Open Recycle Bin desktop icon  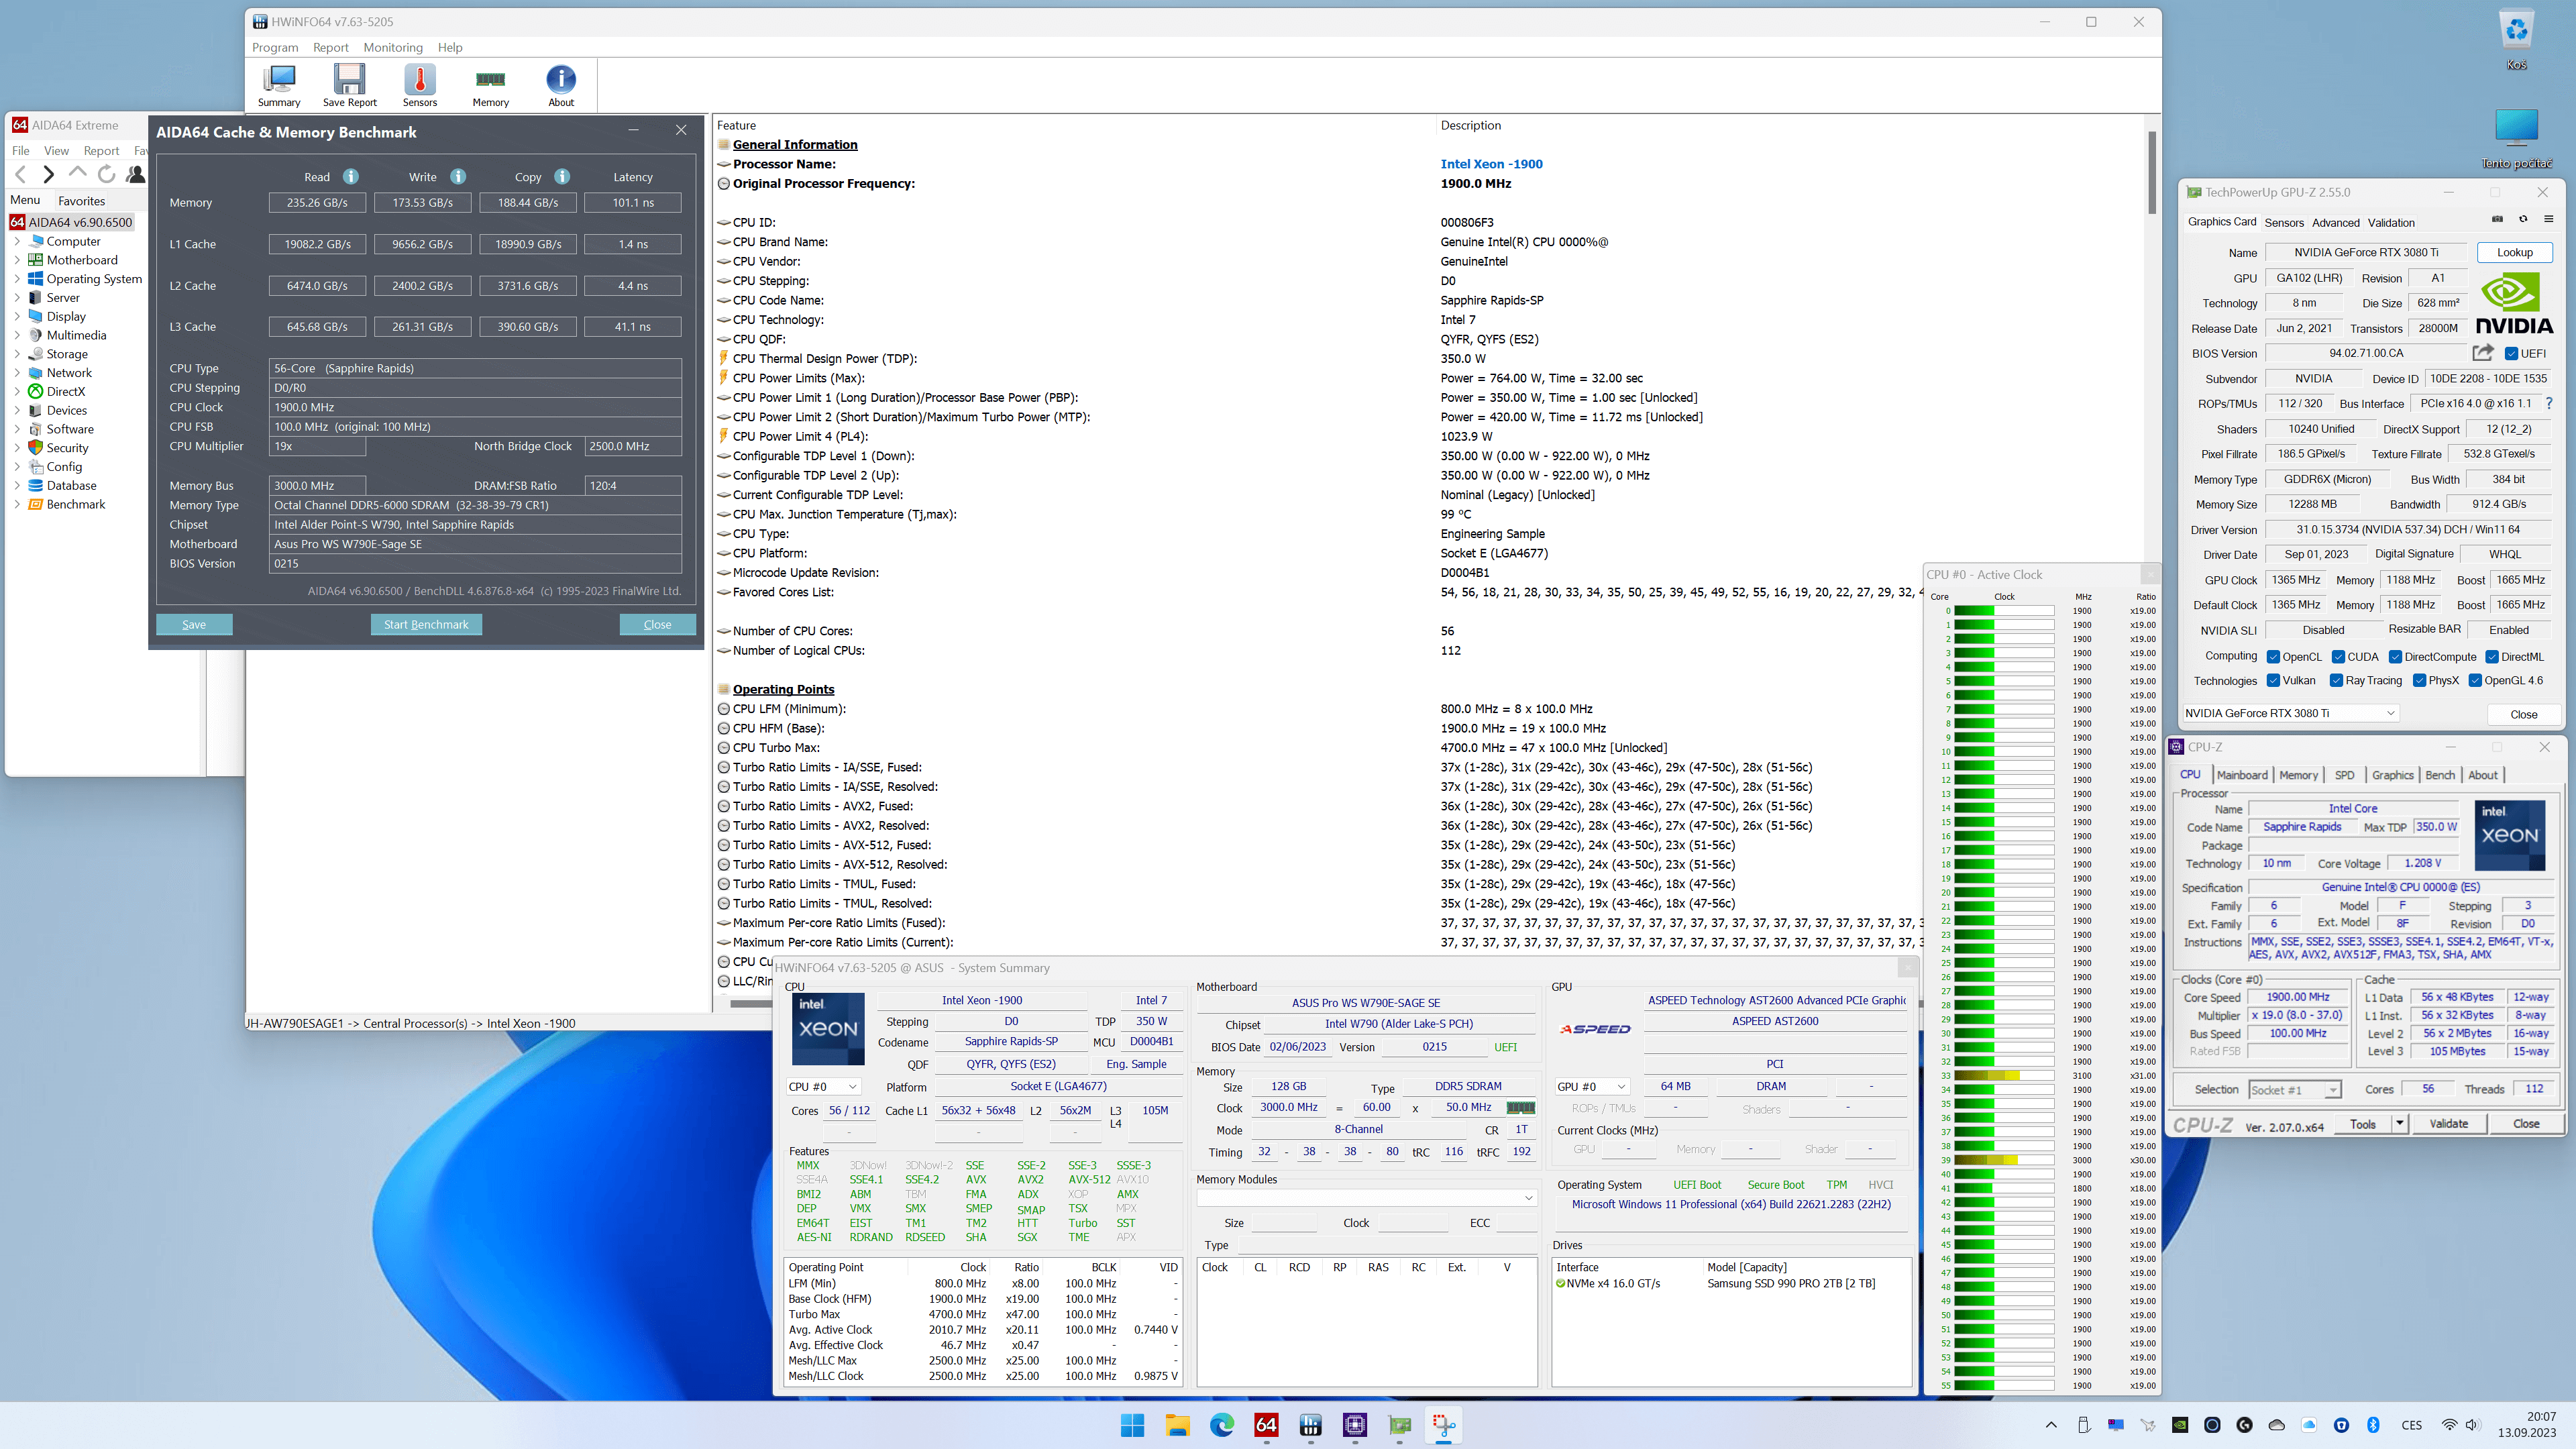pyautogui.click(x=2517, y=40)
